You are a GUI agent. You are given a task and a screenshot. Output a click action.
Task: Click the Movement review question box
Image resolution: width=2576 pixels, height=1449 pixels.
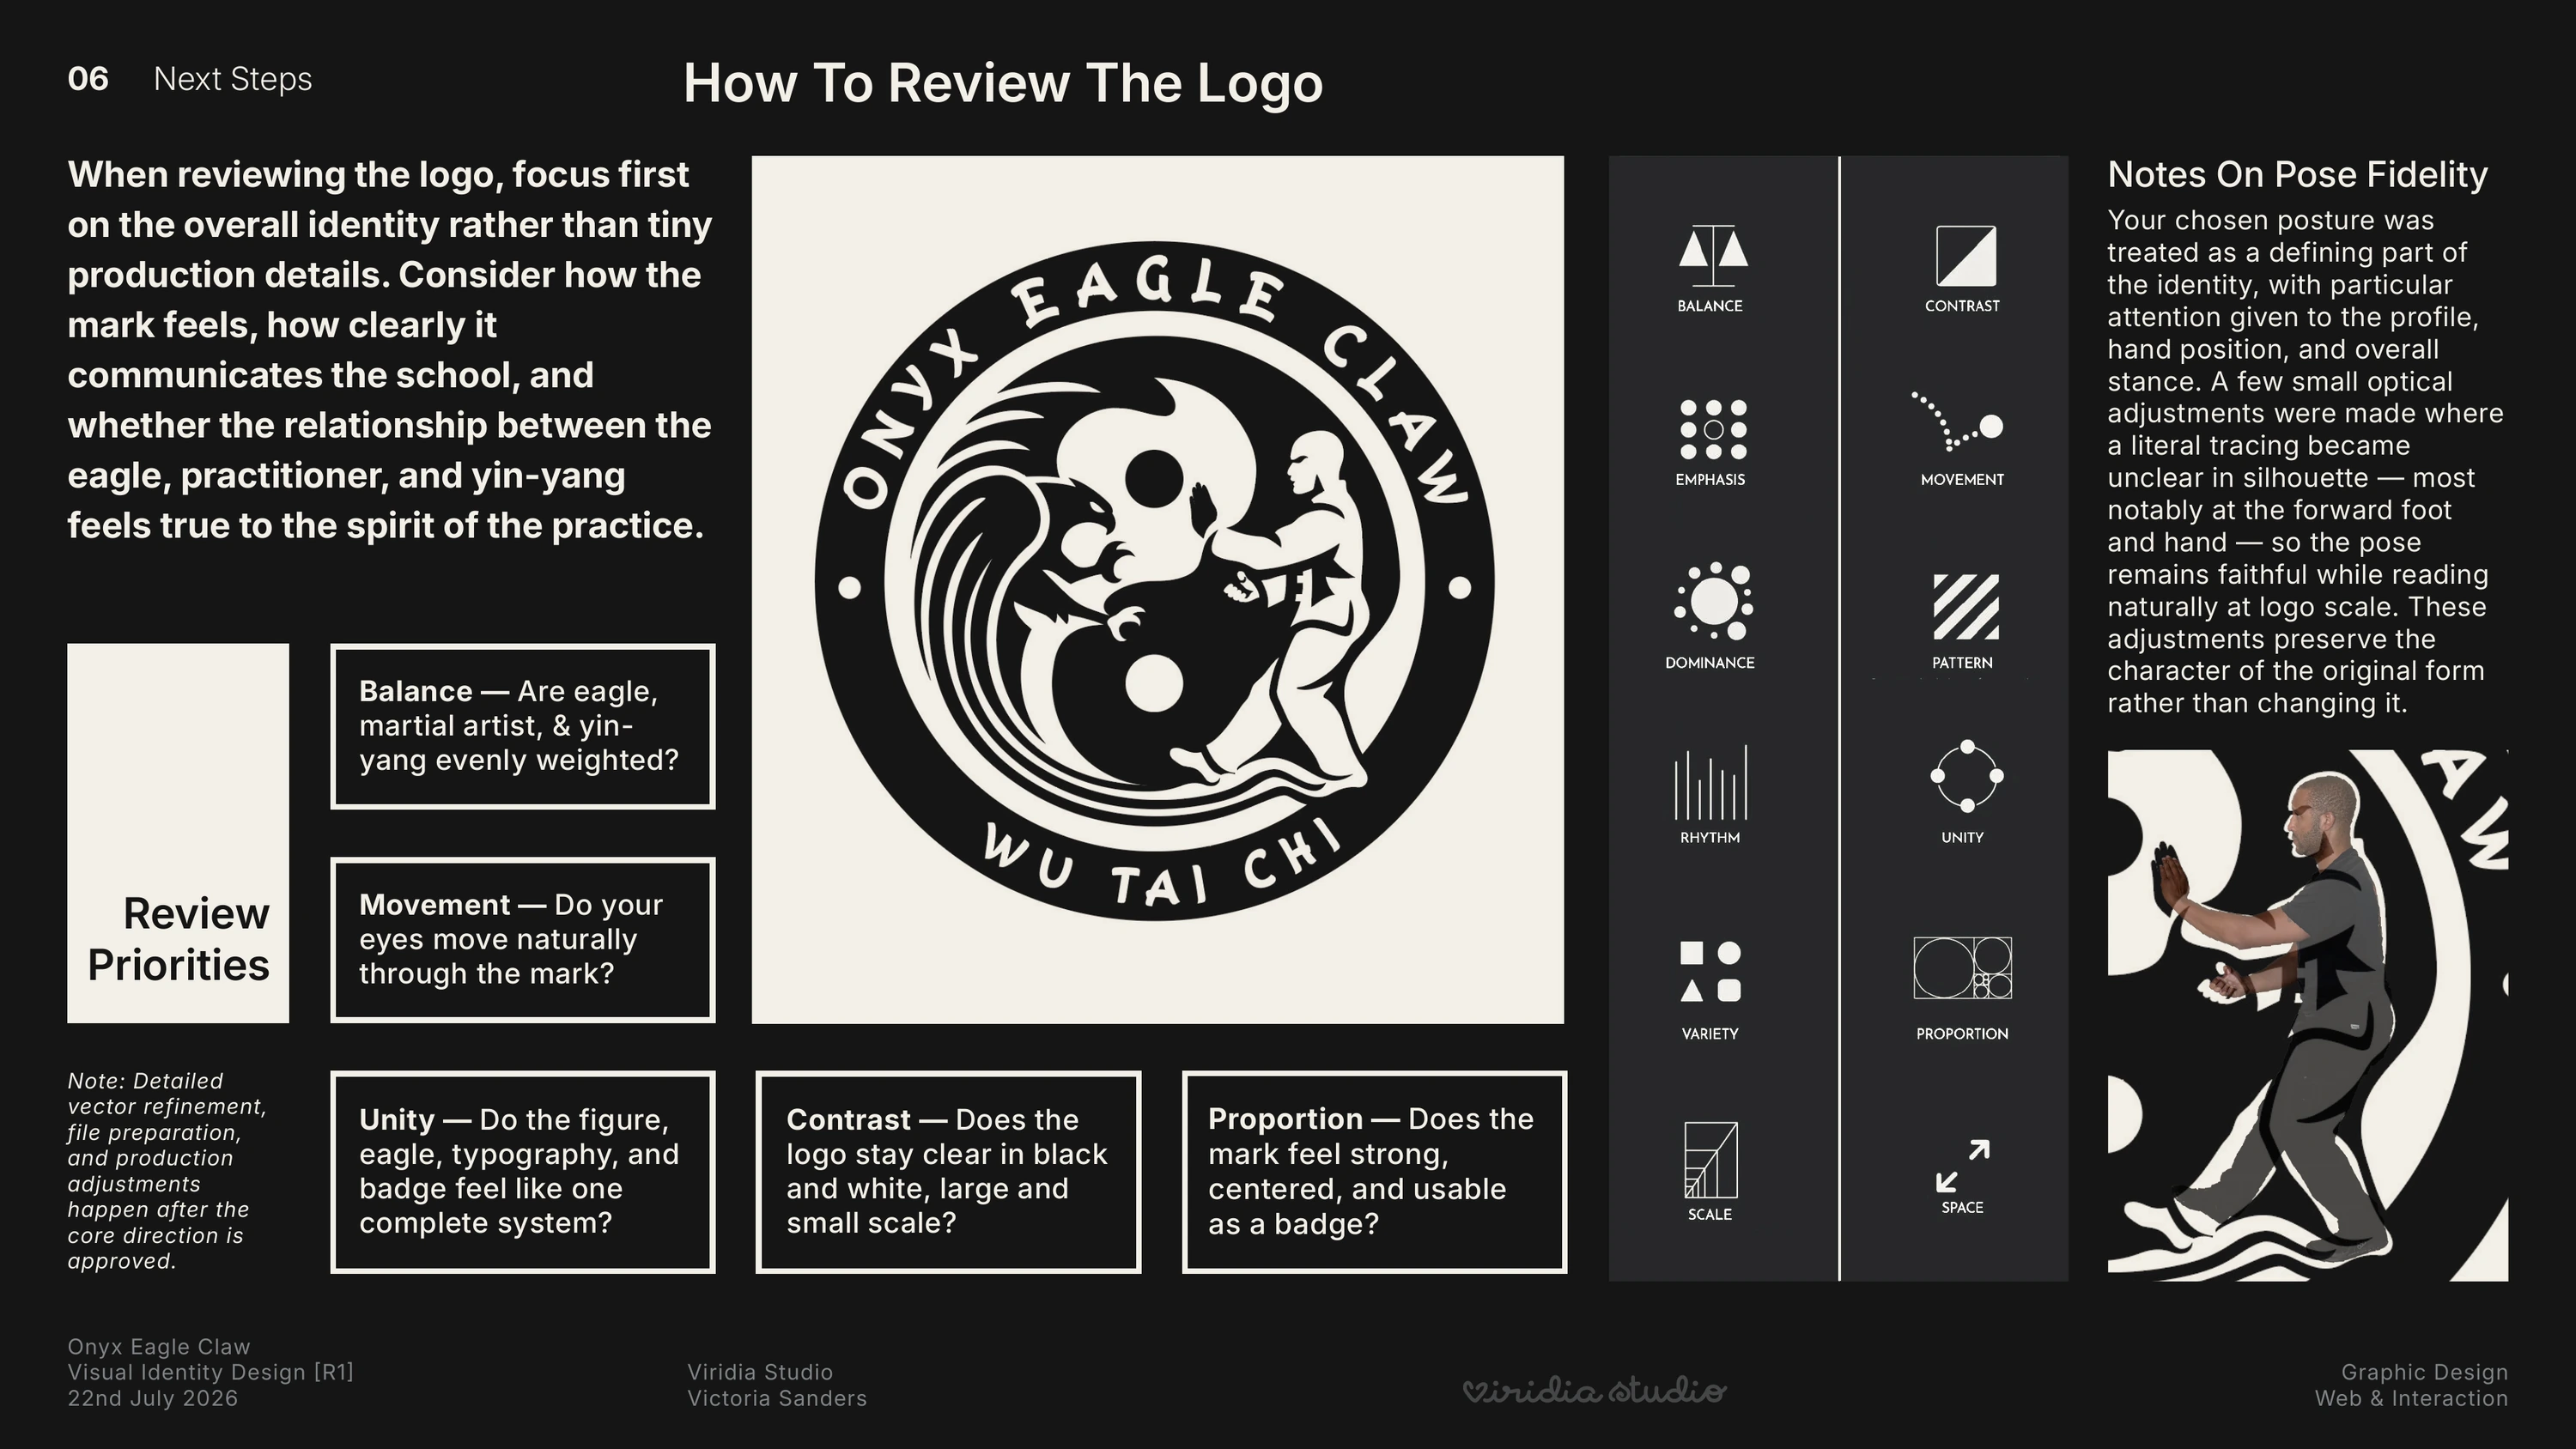(523, 939)
